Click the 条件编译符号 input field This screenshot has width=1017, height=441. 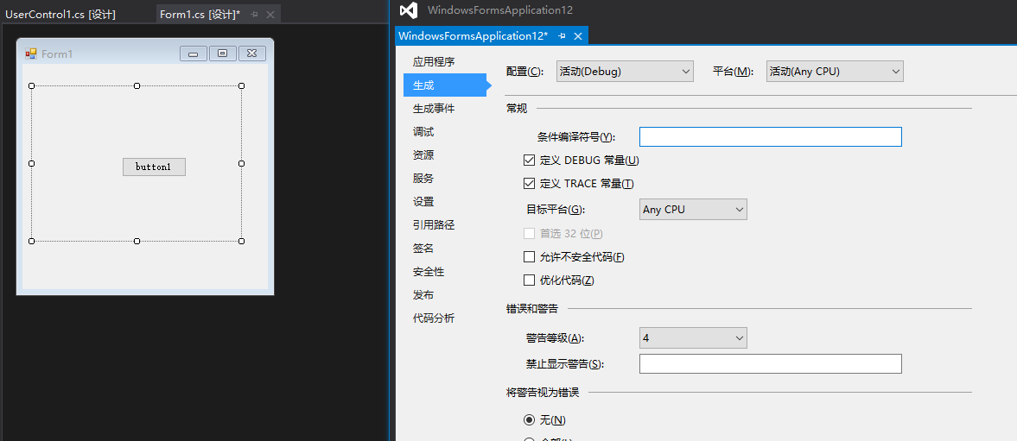point(771,136)
